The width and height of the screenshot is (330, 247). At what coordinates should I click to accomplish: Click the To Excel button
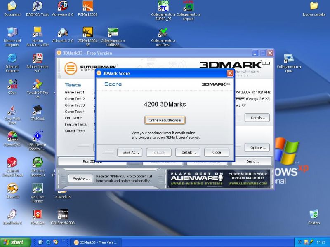tap(159, 152)
